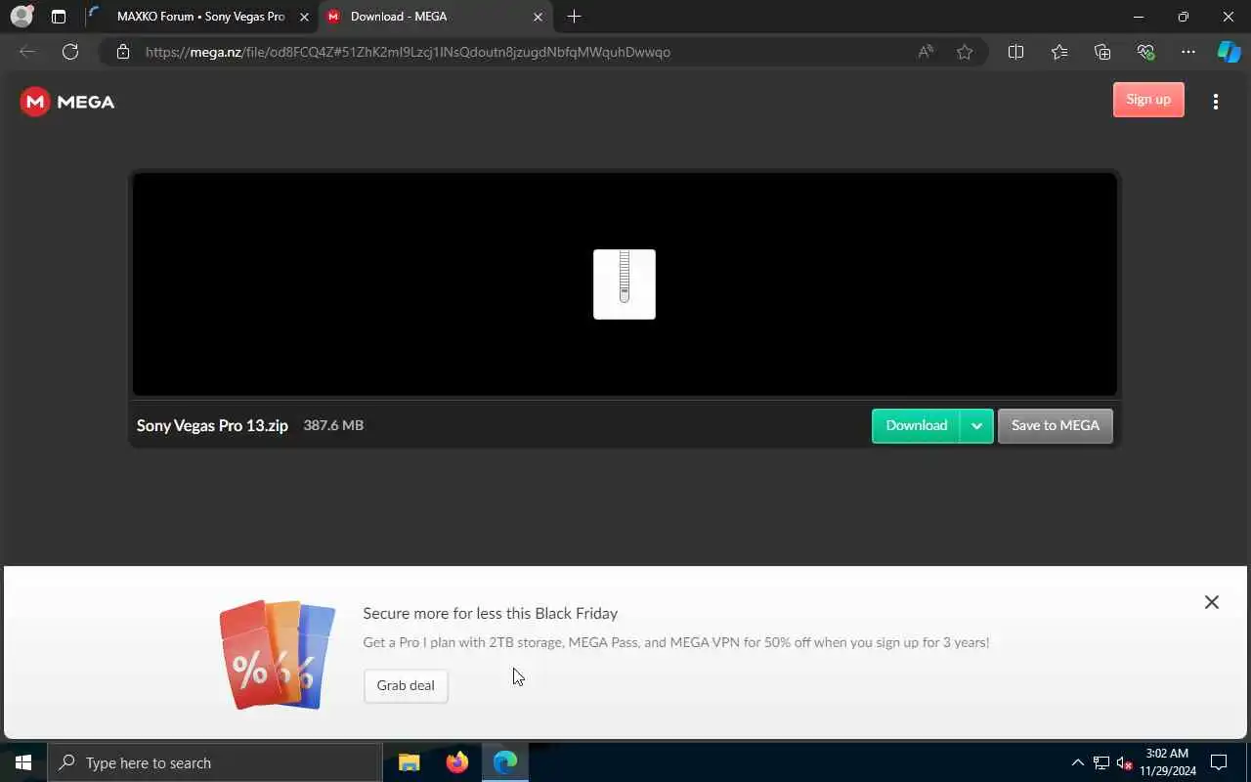Click the Sign up button
Image resolution: width=1251 pixels, height=782 pixels.
[x=1148, y=100]
